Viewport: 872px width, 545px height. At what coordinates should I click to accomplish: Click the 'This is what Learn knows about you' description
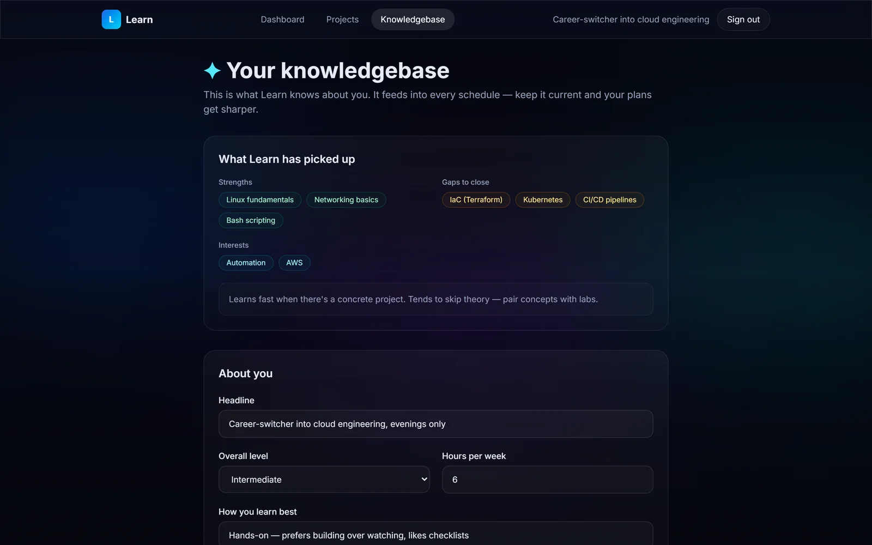pos(427,102)
